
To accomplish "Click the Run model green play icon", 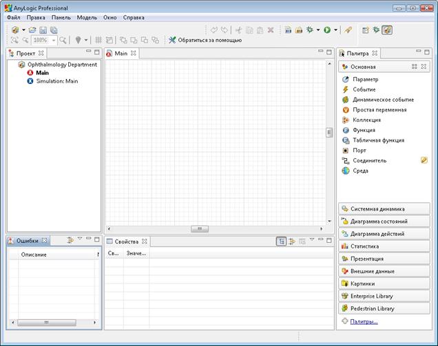I will (327, 30).
